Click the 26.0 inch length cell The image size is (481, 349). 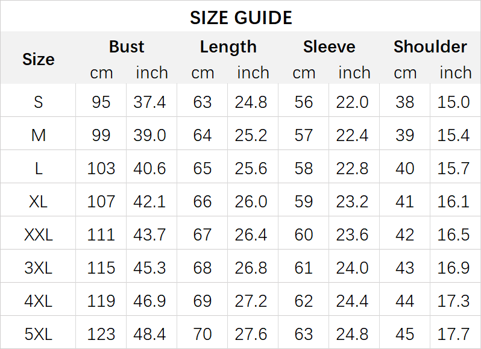[x=251, y=201]
